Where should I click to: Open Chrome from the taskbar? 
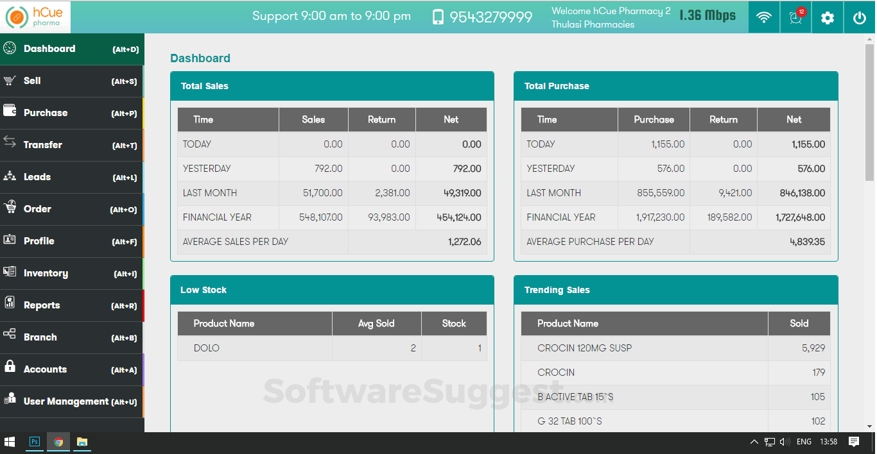click(58, 442)
